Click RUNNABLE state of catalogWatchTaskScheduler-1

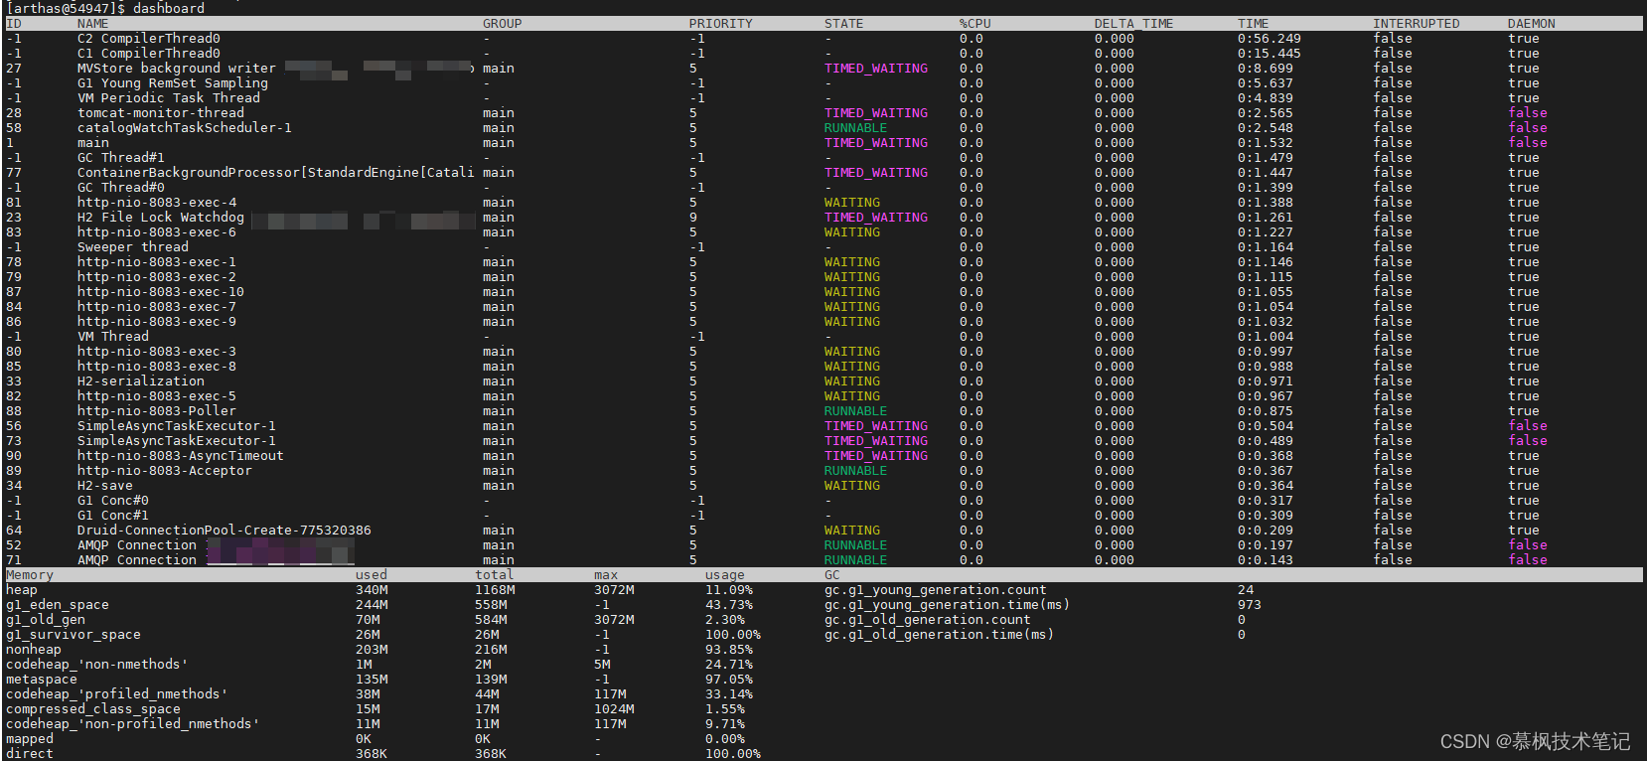856,128
